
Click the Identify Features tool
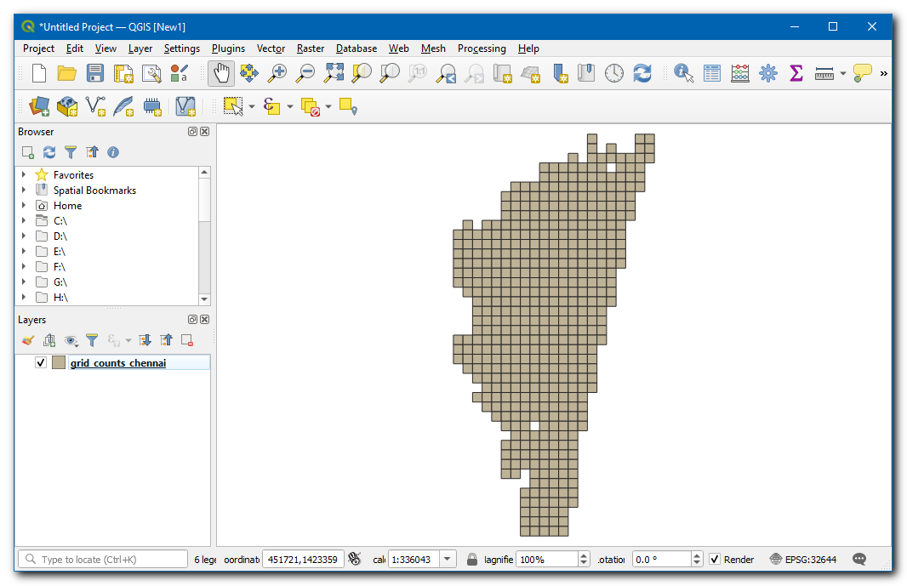pos(683,73)
